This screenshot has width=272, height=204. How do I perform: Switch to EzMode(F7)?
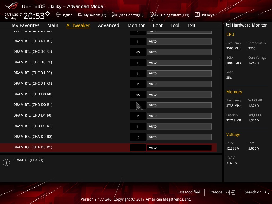[x=222, y=192]
